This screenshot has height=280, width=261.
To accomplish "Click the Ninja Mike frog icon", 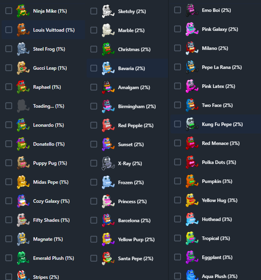I will (23, 11).
